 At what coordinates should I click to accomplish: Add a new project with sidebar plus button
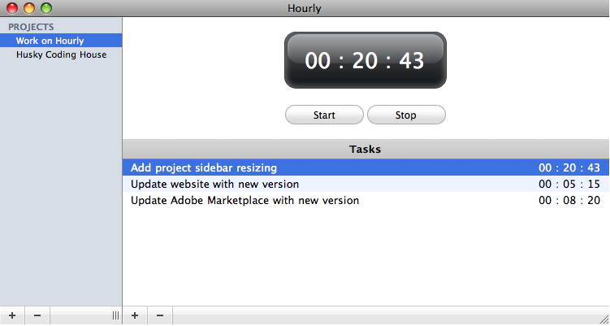coord(12,315)
